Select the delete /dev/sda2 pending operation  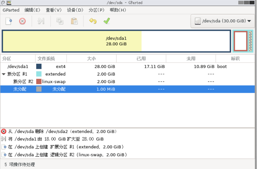click(x=127, y=132)
